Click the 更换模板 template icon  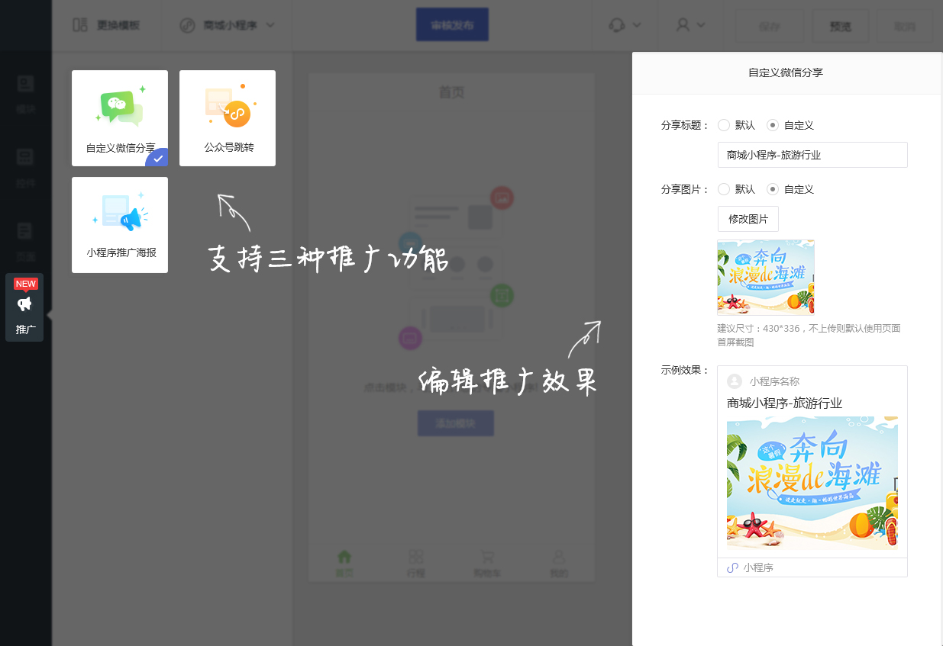(x=80, y=25)
